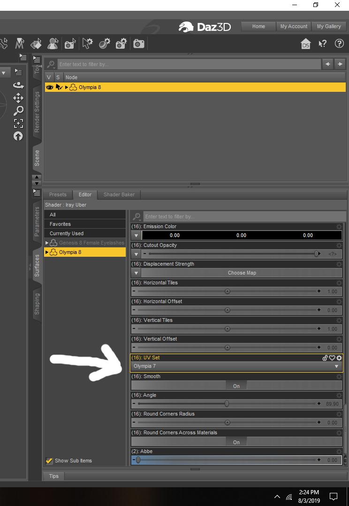349x506 pixels.
Task: Toggle Olympia 8 selectable arrow
Action: click(x=59, y=87)
